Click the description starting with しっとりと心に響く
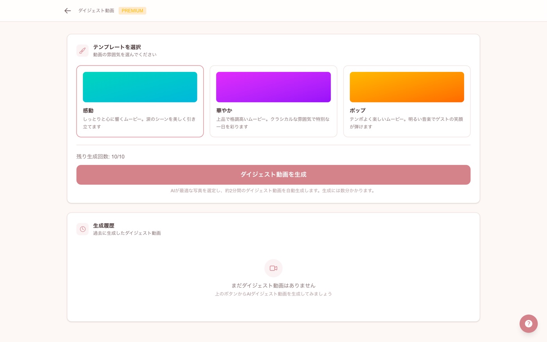 [139, 123]
